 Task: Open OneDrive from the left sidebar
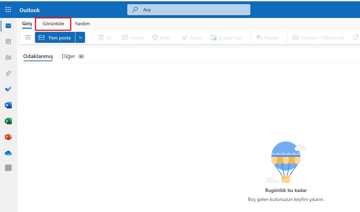click(8, 153)
